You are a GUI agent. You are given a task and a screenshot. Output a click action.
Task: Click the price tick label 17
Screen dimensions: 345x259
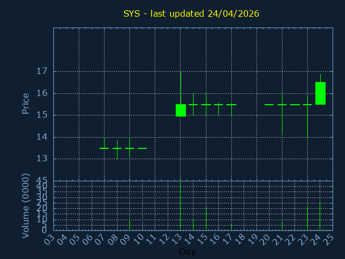click(42, 71)
